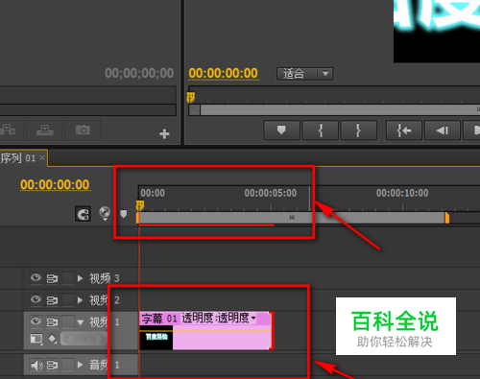Expand the 音频 1 track triangle
Viewport: 480px width, 379px height.
[x=80, y=365]
